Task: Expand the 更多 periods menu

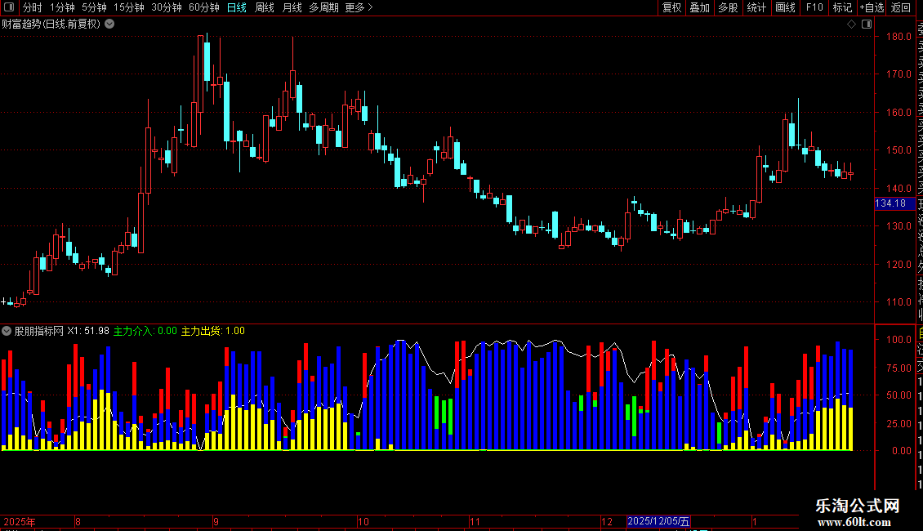Action: pyautogui.click(x=359, y=7)
